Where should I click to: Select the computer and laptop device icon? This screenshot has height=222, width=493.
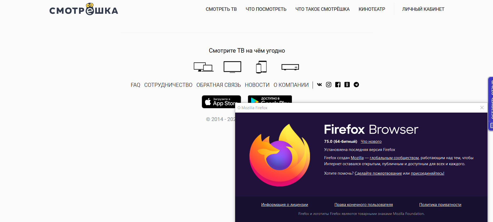(204, 67)
